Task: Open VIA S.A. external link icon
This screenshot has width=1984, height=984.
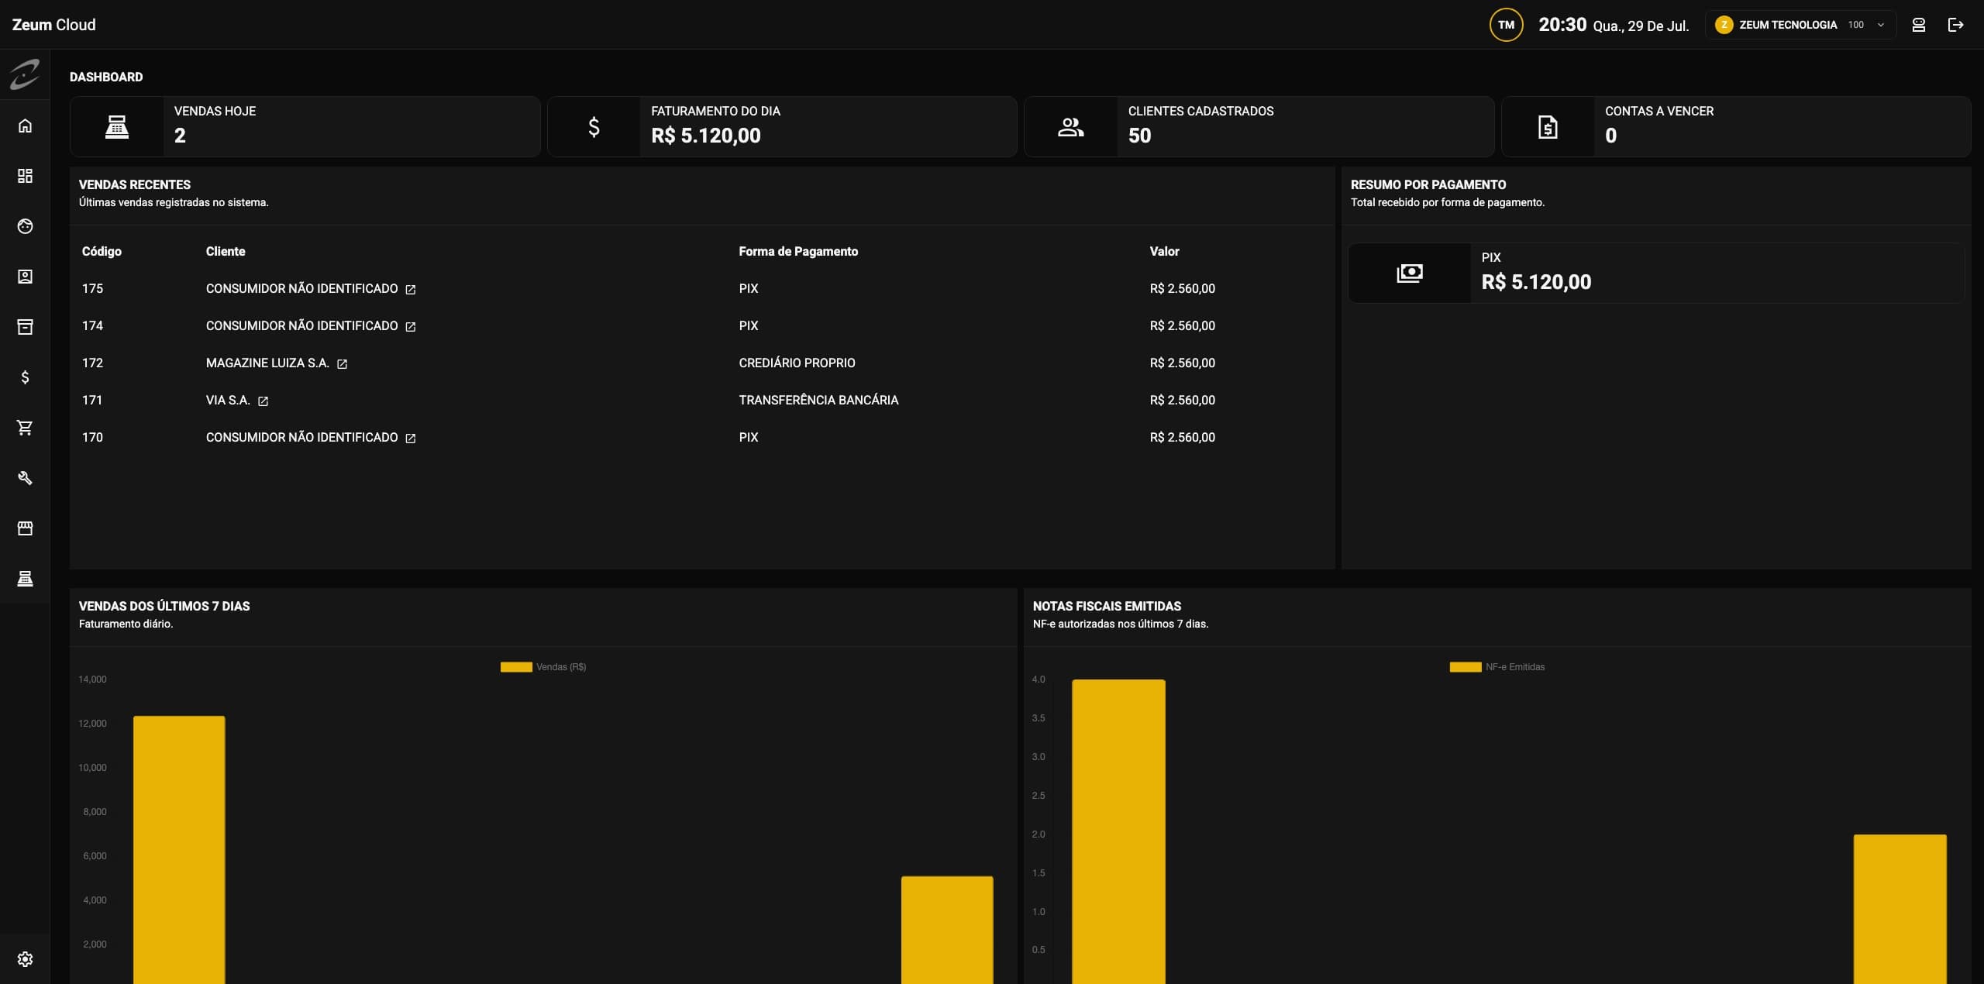Action: [263, 401]
